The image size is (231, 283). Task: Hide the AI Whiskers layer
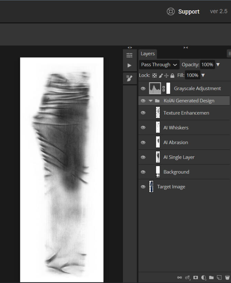[143, 128]
